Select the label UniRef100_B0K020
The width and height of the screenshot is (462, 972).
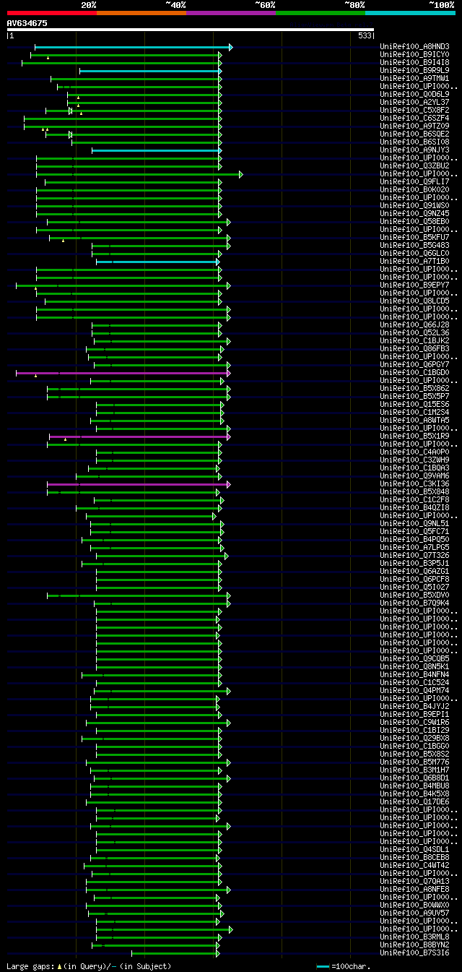(x=414, y=190)
